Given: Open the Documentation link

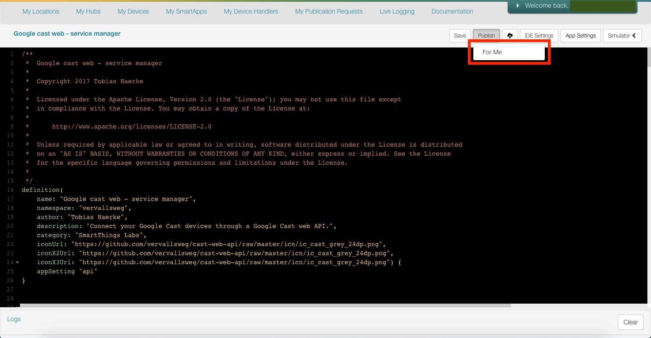Looking at the screenshot, I should tap(452, 11).
